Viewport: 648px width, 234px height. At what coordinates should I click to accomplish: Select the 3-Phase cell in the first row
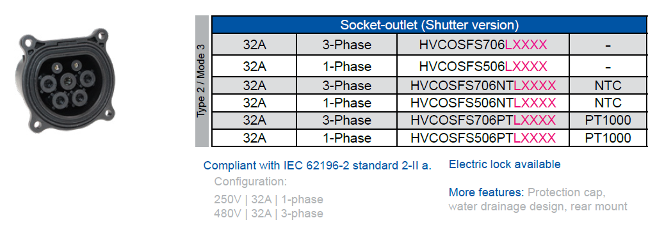(x=346, y=44)
